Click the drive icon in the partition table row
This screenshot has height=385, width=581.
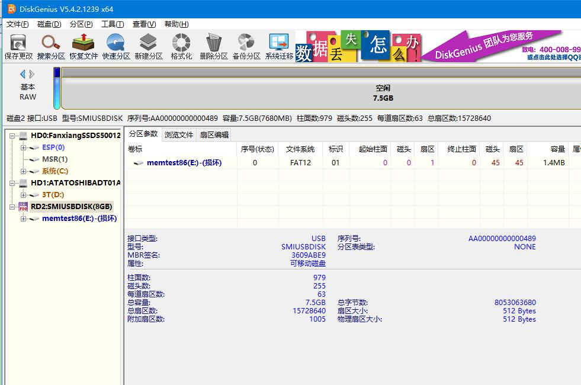coord(139,163)
